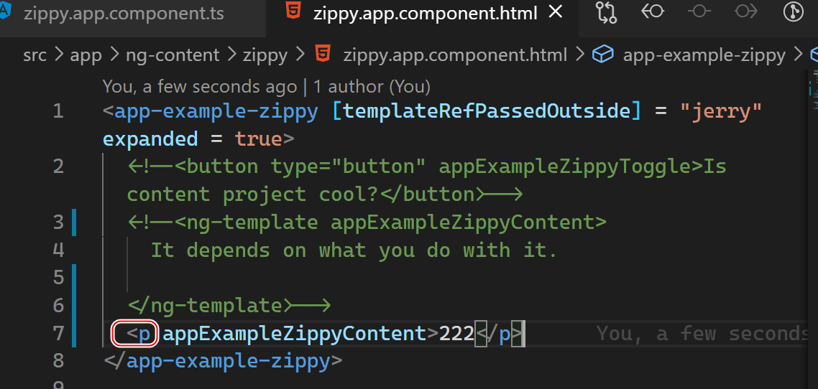Click line number 7 in the gutter

58,333
